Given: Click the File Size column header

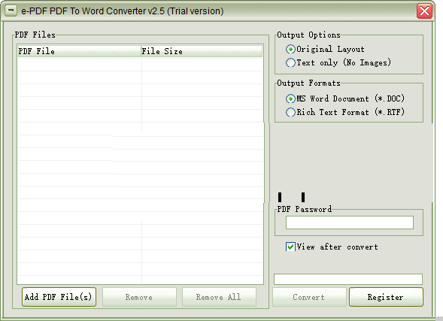Looking at the screenshot, I should pos(202,51).
